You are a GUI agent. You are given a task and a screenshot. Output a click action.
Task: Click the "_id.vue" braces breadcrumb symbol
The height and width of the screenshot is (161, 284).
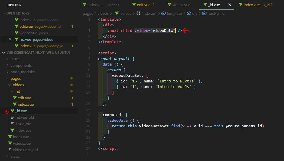[146, 14]
